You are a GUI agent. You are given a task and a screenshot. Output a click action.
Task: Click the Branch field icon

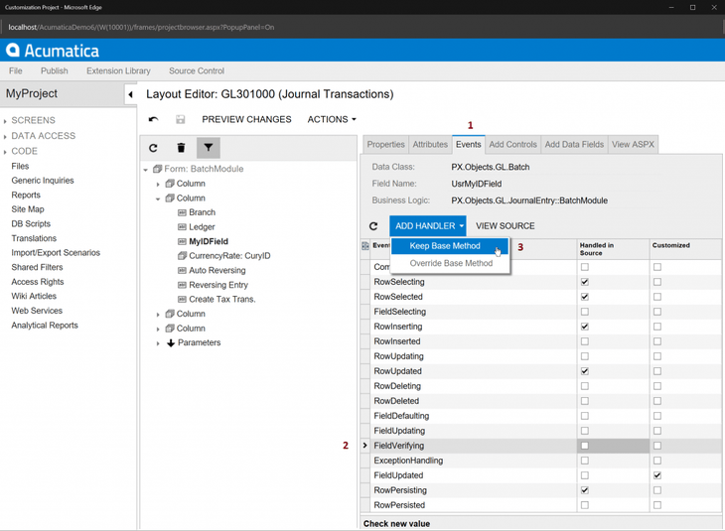[182, 212]
